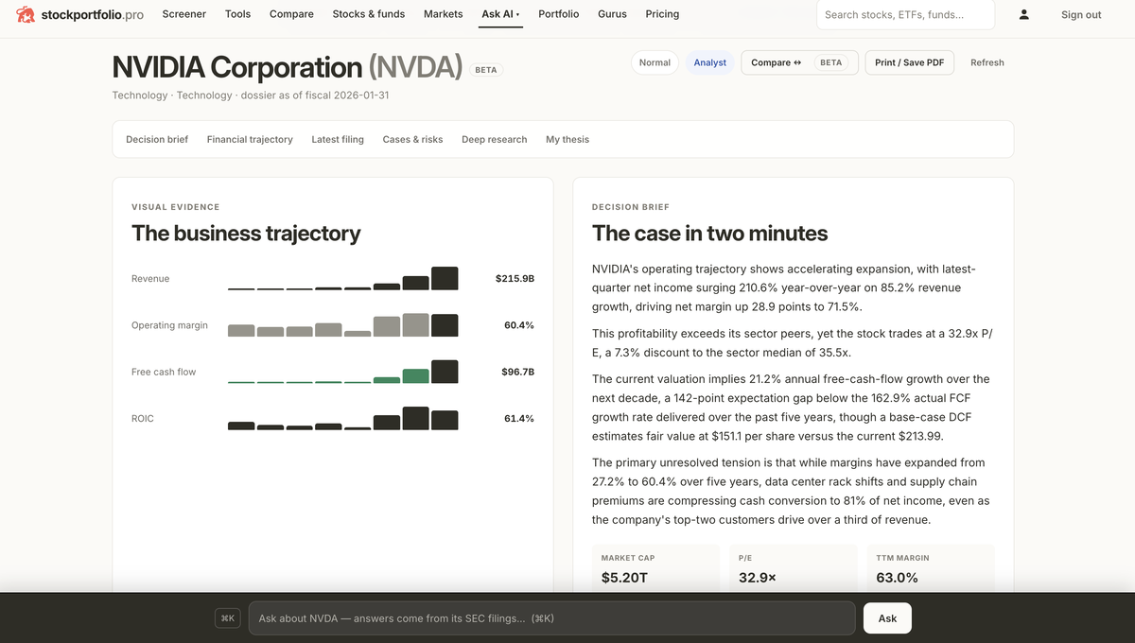Viewport: 1135px width, 643px height.
Task: Click the Operating margin row label
Action: [169, 325]
